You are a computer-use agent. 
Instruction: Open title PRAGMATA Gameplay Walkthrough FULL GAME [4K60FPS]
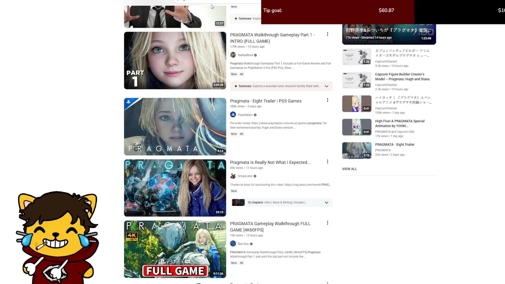pos(270,227)
